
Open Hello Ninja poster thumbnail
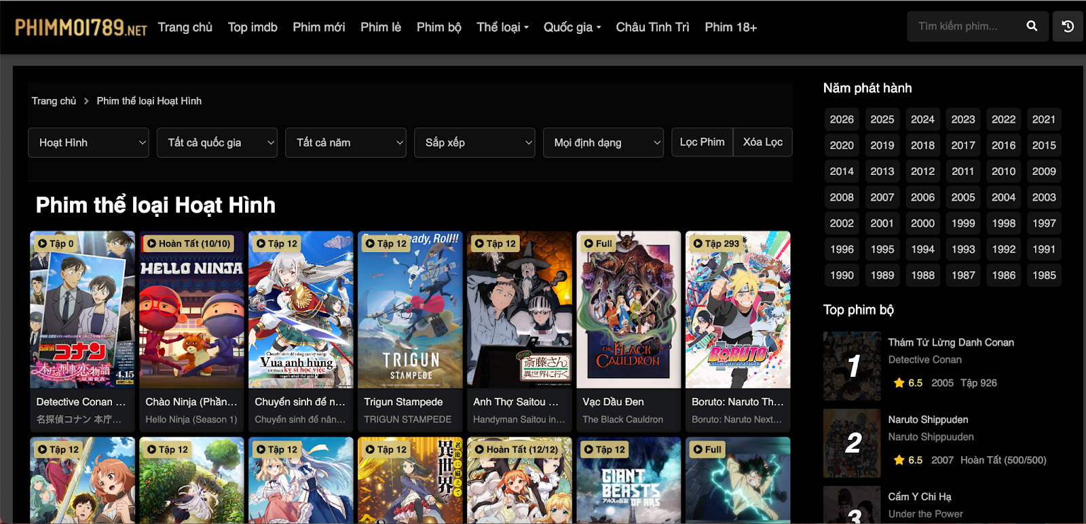(x=192, y=310)
